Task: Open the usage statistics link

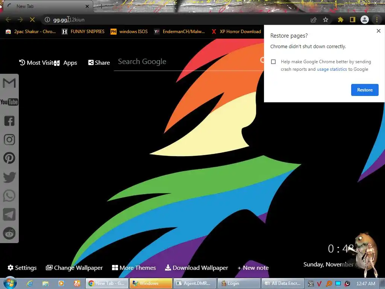Action: coord(332,69)
